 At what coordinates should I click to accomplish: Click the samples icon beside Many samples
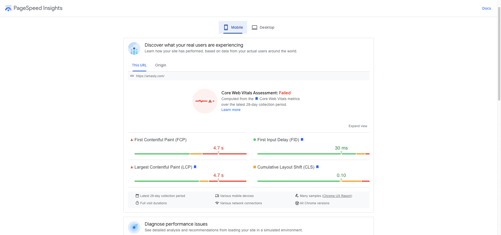point(297,196)
